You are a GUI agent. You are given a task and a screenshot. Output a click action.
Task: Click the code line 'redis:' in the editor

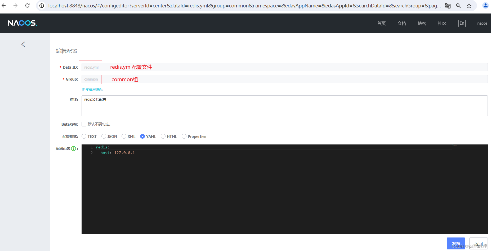[x=102, y=147]
